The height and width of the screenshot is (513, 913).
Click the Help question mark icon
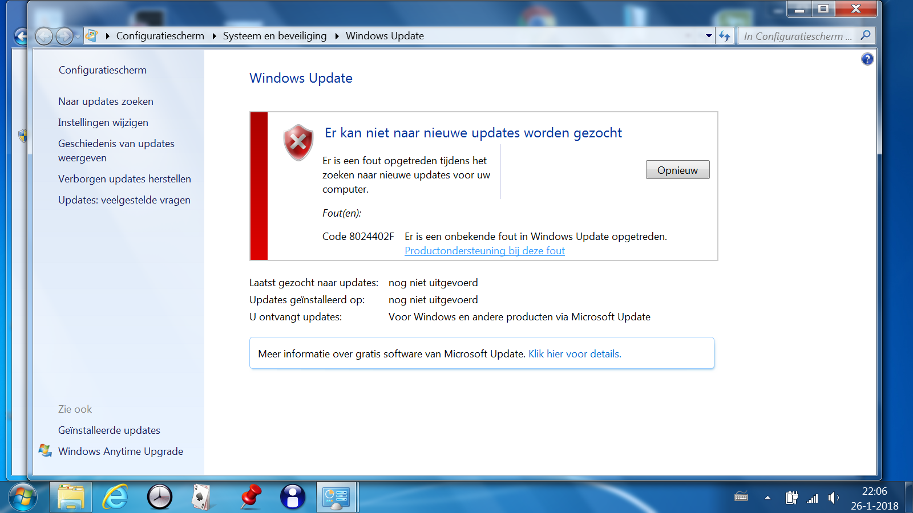pyautogui.click(x=867, y=59)
